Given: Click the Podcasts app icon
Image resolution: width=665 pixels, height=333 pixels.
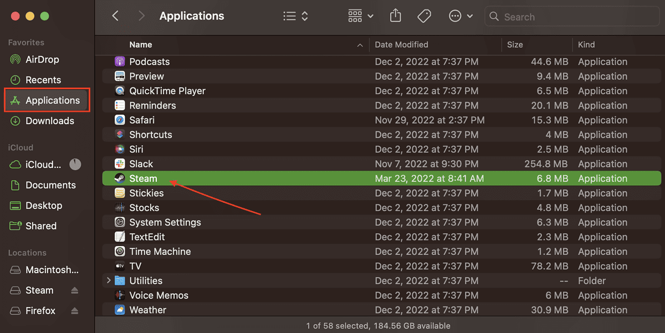Looking at the screenshot, I should pyautogui.click(x=120, y=62).
